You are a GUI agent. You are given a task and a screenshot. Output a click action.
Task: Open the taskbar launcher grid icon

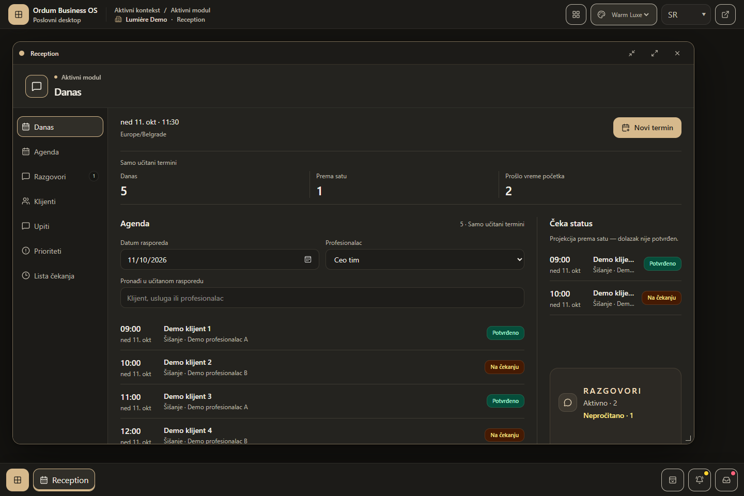18,480
